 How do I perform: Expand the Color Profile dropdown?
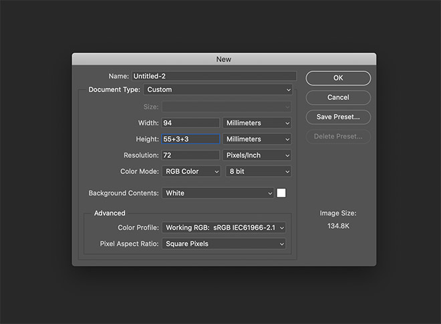coord(224,228)
